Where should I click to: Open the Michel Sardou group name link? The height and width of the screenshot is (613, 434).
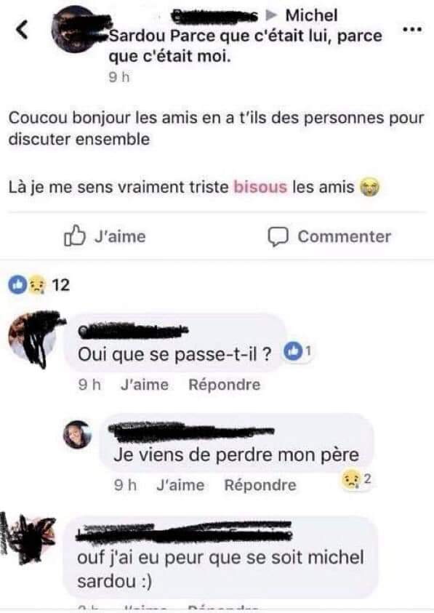pyautogui.click(x=223, y=25)
